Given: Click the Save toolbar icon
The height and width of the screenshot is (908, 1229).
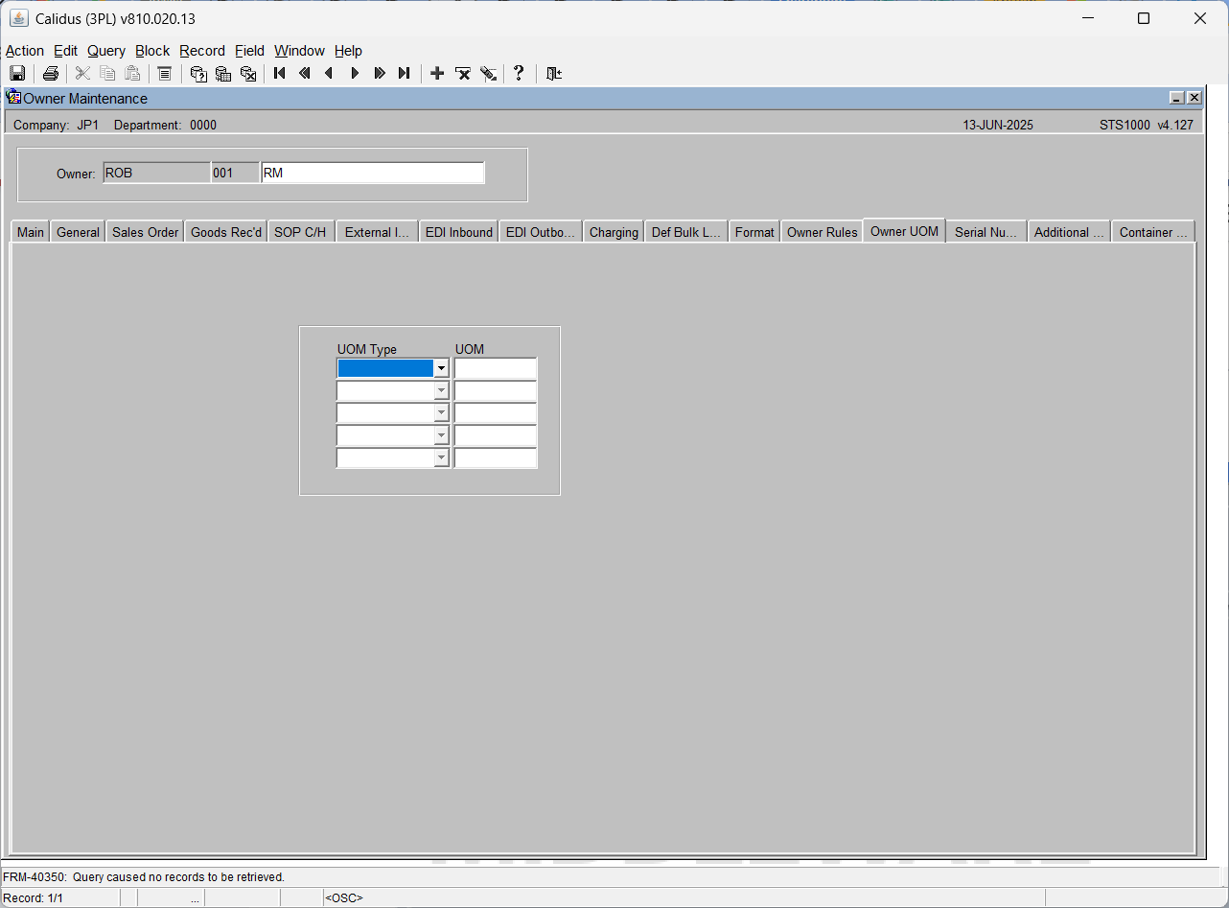Looking at the screenshot, I should (x=17, y=73).
